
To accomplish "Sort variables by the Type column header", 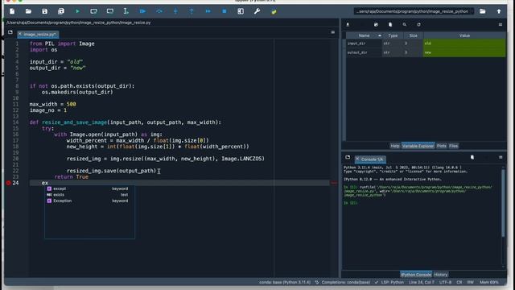I will pyautogui.click(x=393, y=35).
